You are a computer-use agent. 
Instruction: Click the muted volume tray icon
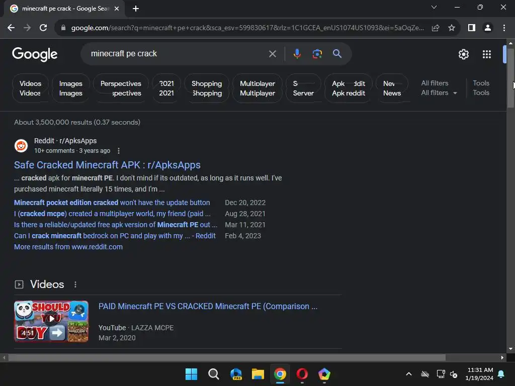[x=454, y=374]
